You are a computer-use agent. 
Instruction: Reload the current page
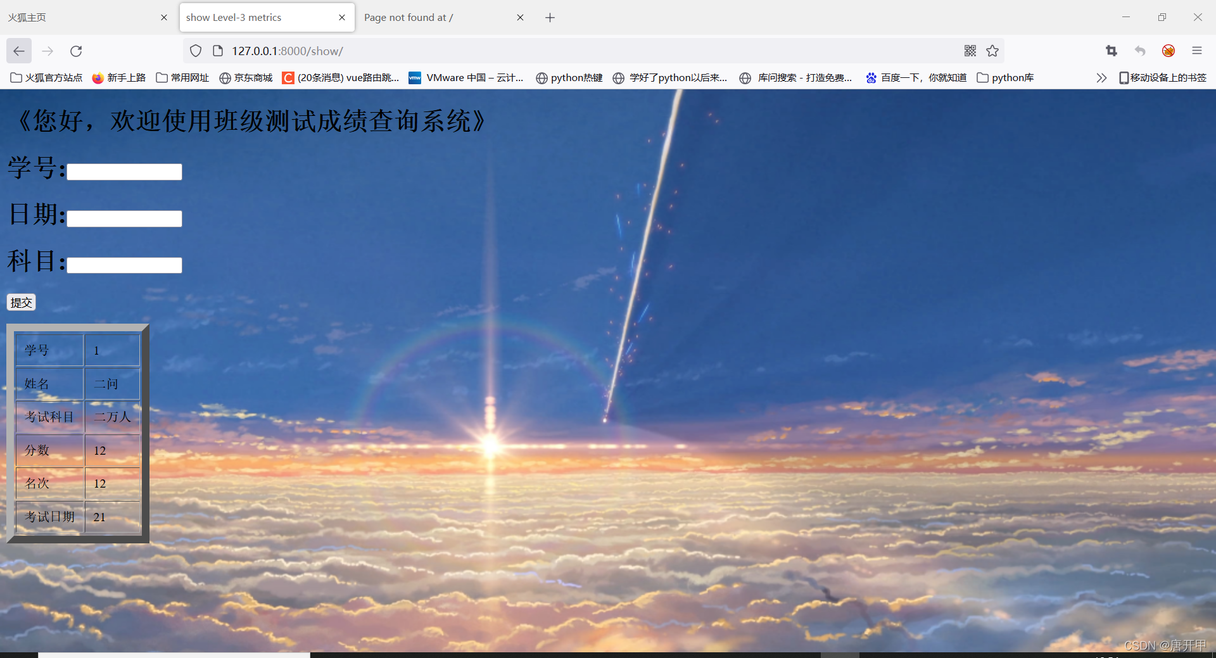tap(76, 51)
